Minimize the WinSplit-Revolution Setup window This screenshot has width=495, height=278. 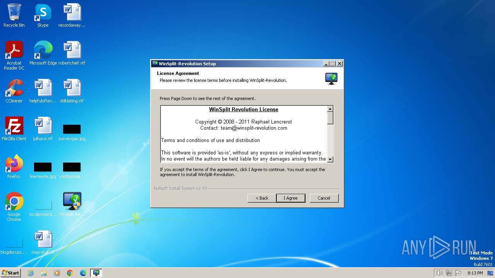coord(326,64)
